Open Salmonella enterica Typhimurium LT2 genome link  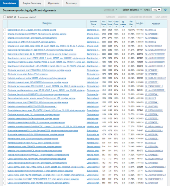pyautogui.click(x=42, y=98)
